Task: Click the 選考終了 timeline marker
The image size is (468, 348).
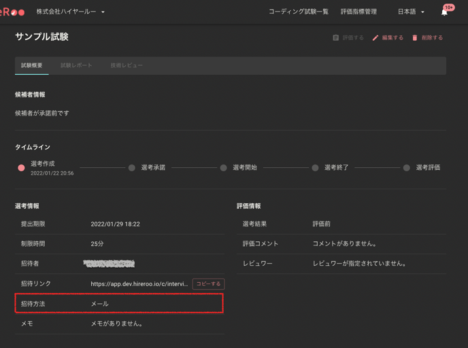Action: (x=315, y=168)
